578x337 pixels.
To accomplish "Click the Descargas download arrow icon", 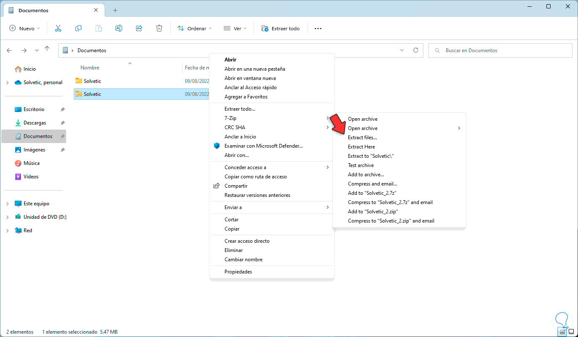I will pyautogui.click(x=18, y=123).
